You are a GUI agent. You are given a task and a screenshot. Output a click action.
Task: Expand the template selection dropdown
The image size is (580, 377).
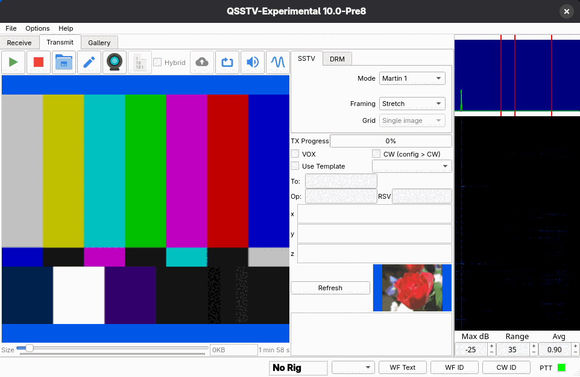coord(412,166)
